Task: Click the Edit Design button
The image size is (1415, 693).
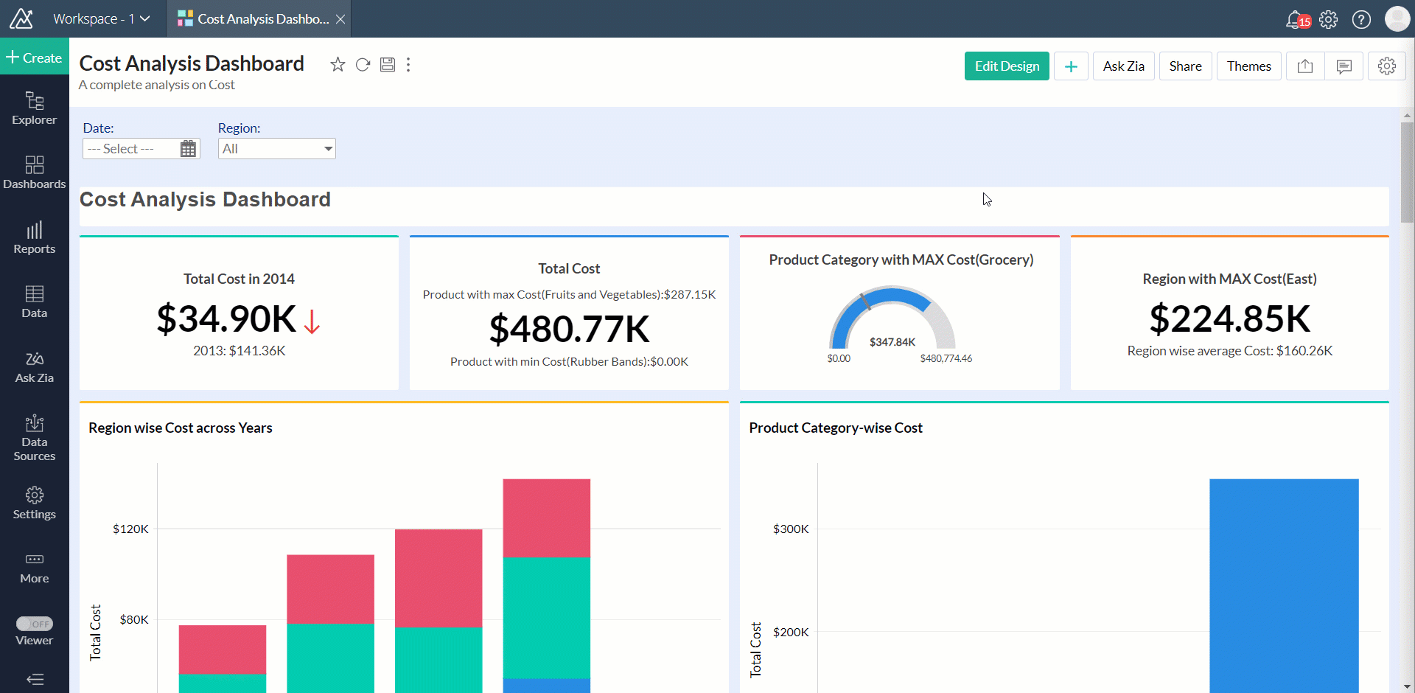Action: 1007,66
